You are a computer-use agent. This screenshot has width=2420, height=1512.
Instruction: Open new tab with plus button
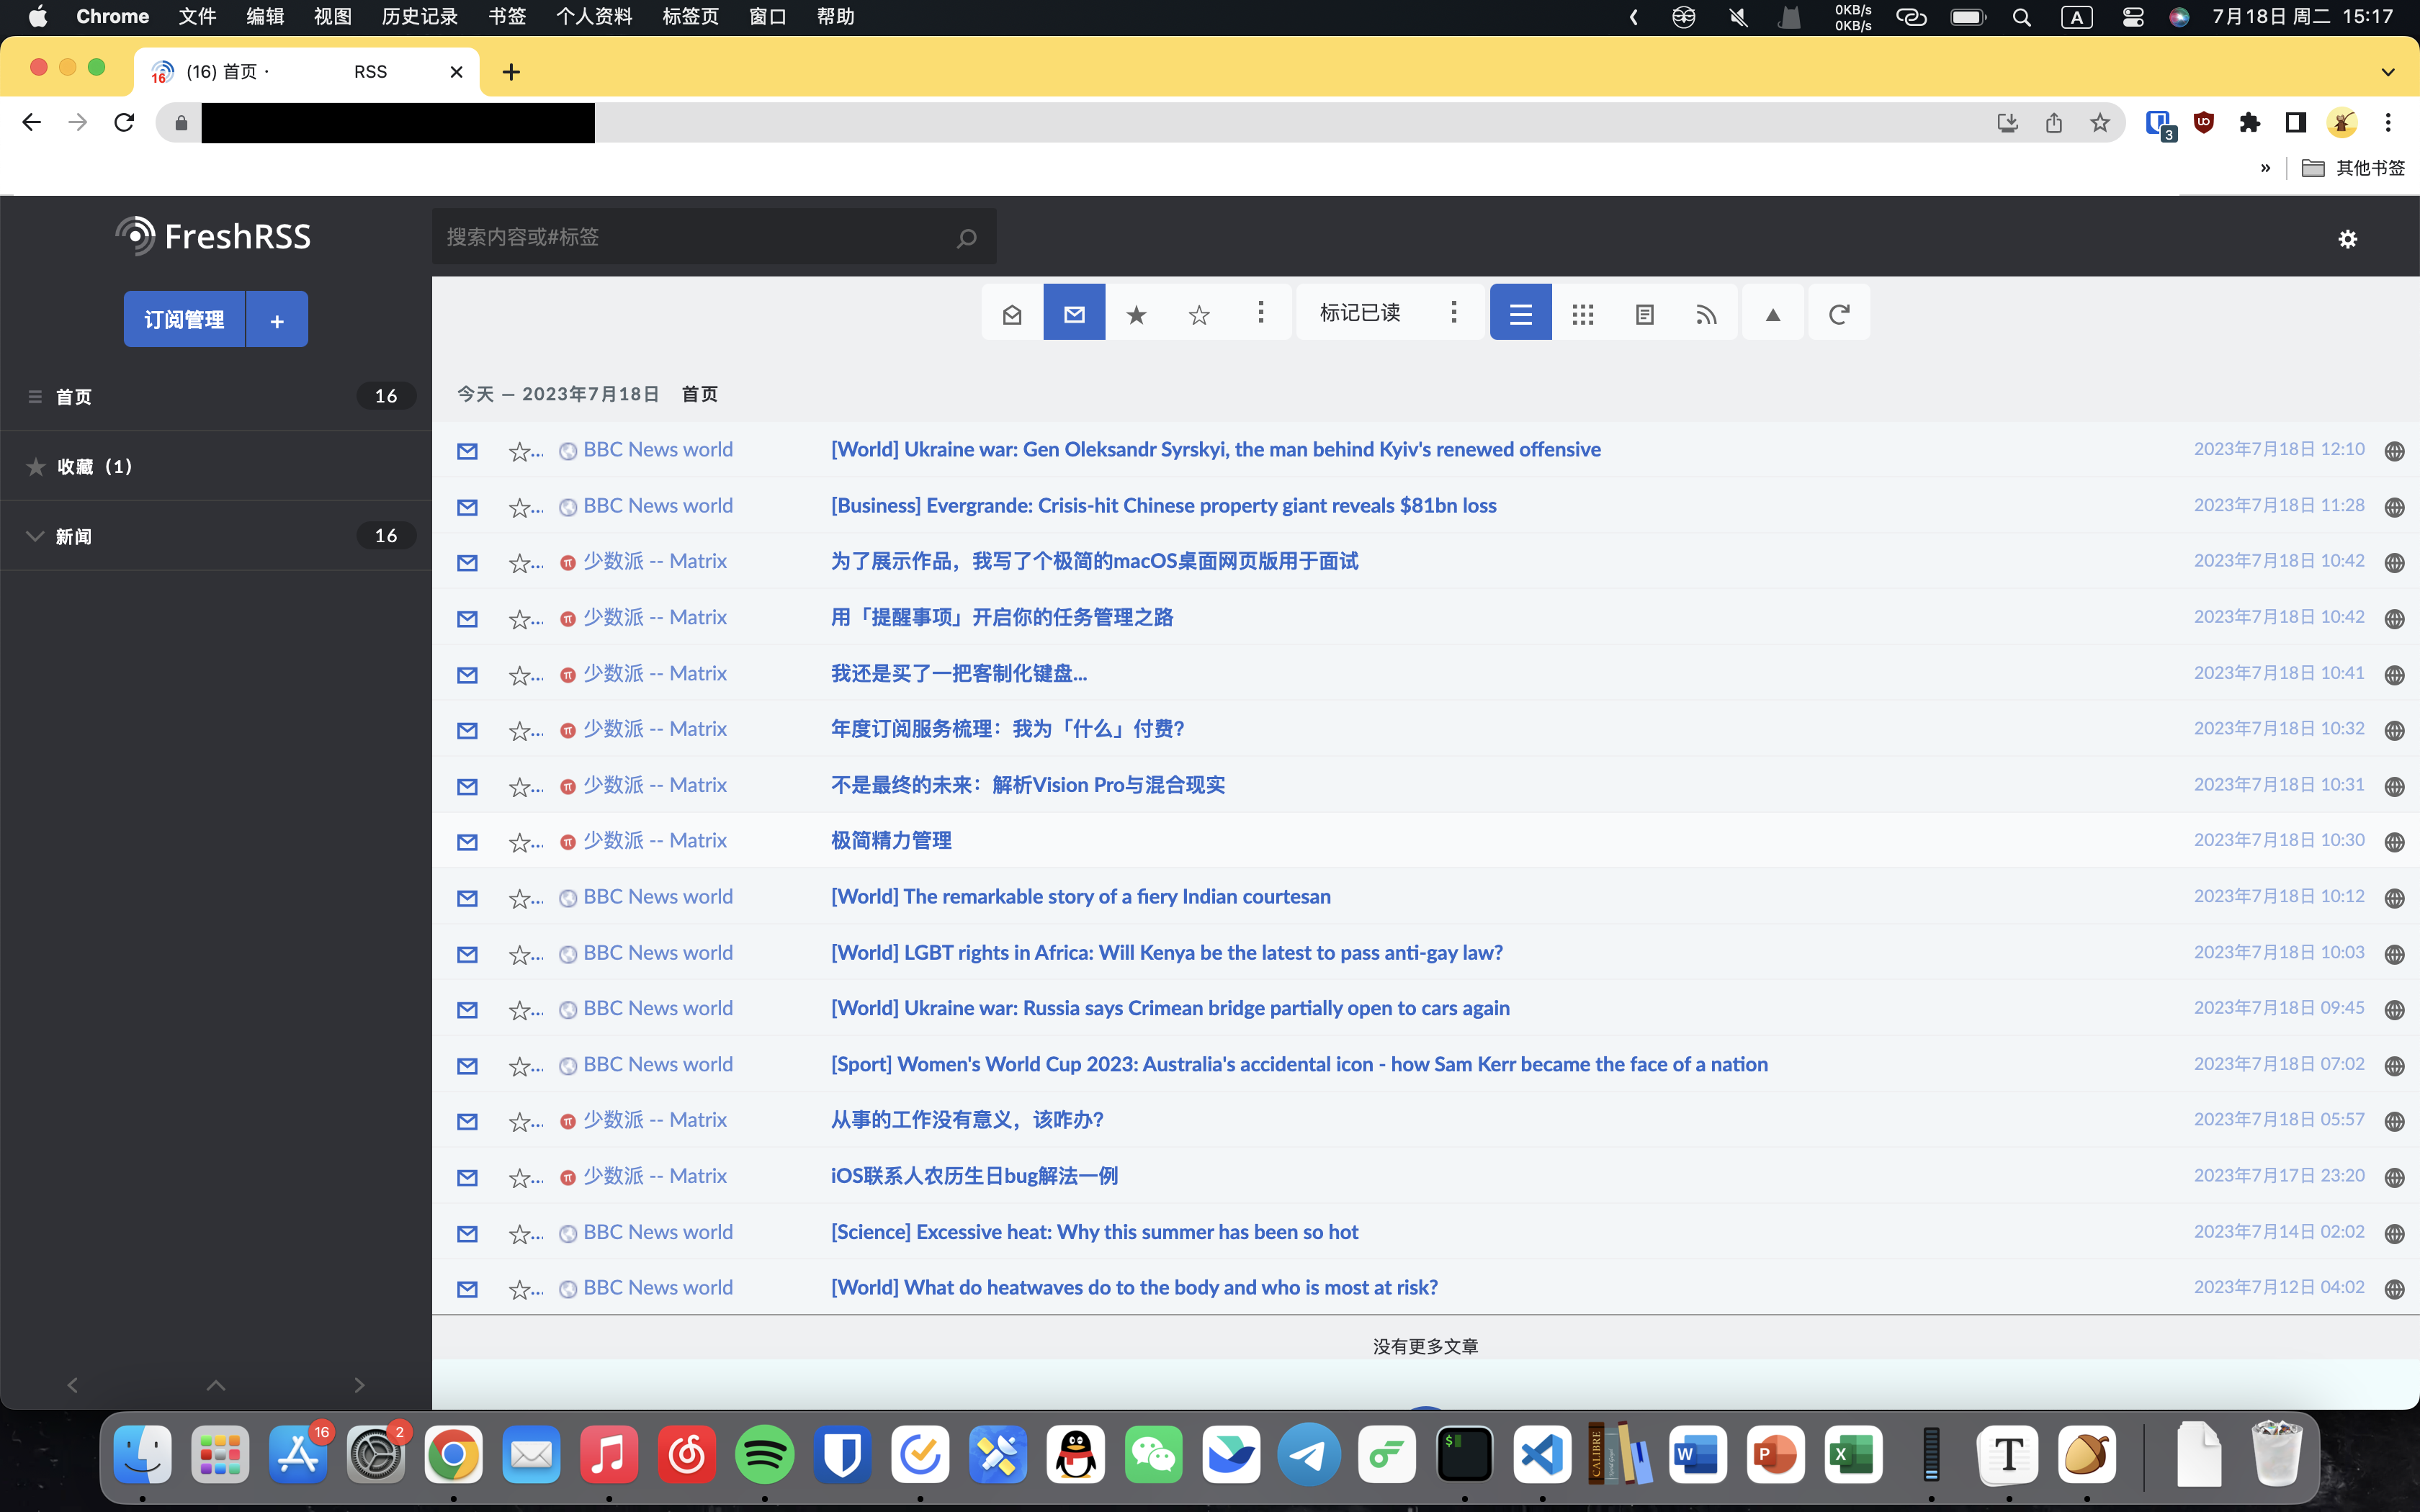pyautogui.click(x=511, y=72)
